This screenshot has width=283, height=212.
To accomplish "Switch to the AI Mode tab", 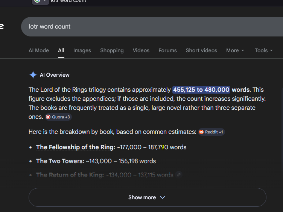I will tap(39, 50).
